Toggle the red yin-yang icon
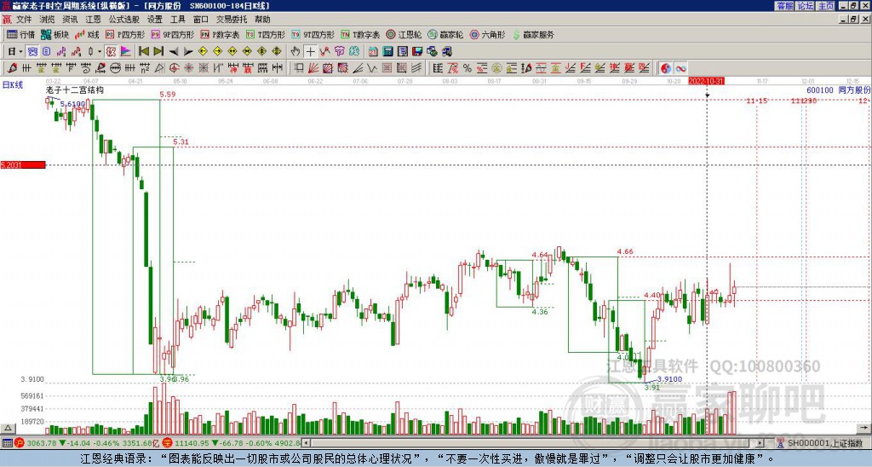This screenshot has width=872, height=467. click(665, 68)
